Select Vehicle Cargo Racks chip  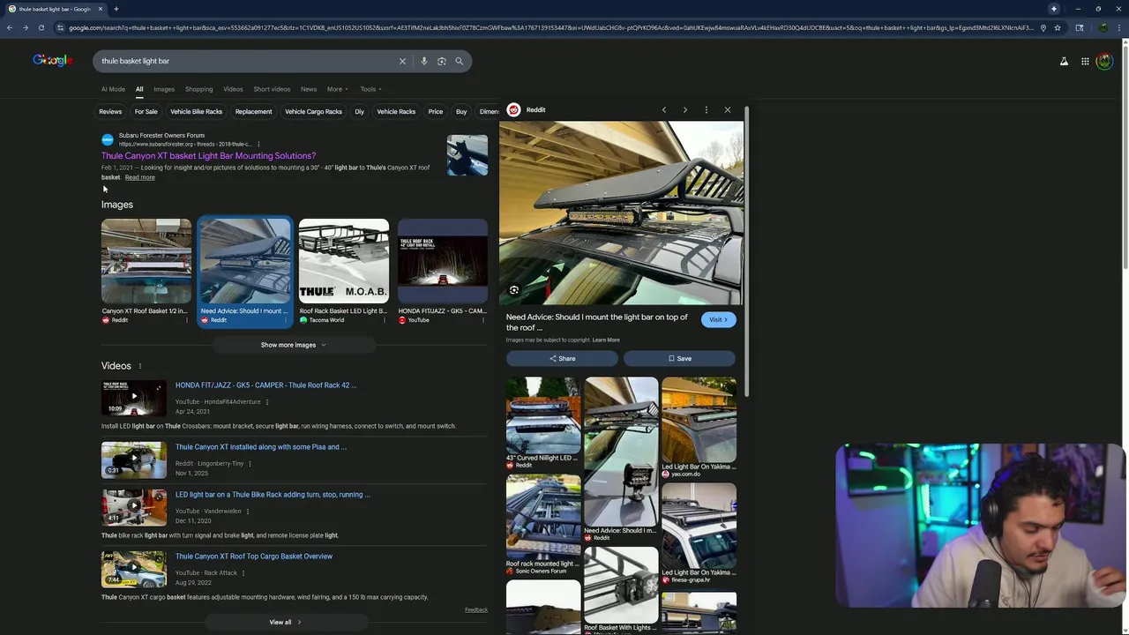pos(313,112)
